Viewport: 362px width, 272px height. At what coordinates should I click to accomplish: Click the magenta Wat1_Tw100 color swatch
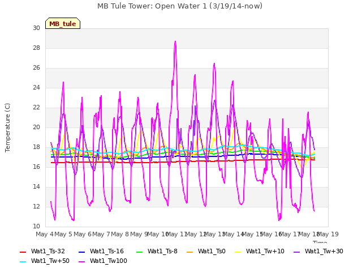click(81, 262)
